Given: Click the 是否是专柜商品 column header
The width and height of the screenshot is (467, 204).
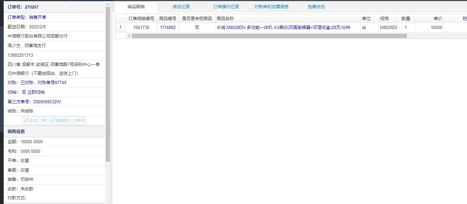Looking at the screenshot, I should tap(197, 18).
